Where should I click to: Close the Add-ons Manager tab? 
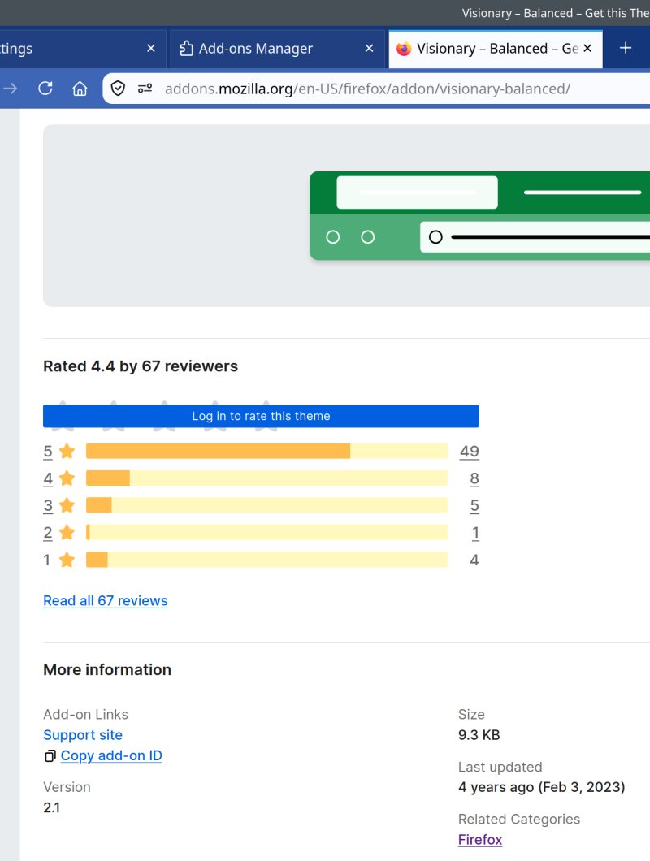click(369, 48)
